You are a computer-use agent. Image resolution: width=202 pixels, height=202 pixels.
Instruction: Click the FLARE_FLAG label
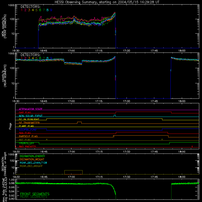pyautogui.click(x=26, y=126)
